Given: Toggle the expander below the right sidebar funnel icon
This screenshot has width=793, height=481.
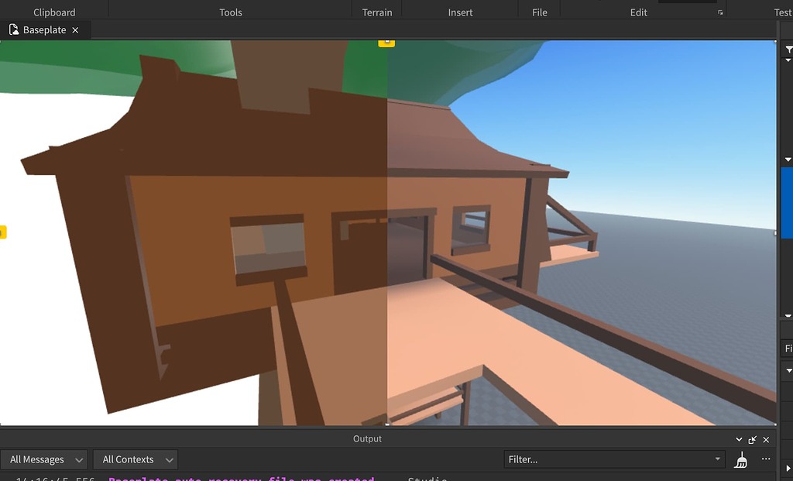Looking at the screenshot, I should (788, 60).
